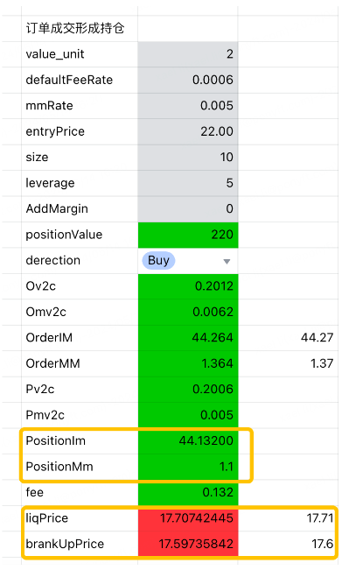Click the OrderMM label cell
This screenshot has height=570, width=342.
[80, 364]
